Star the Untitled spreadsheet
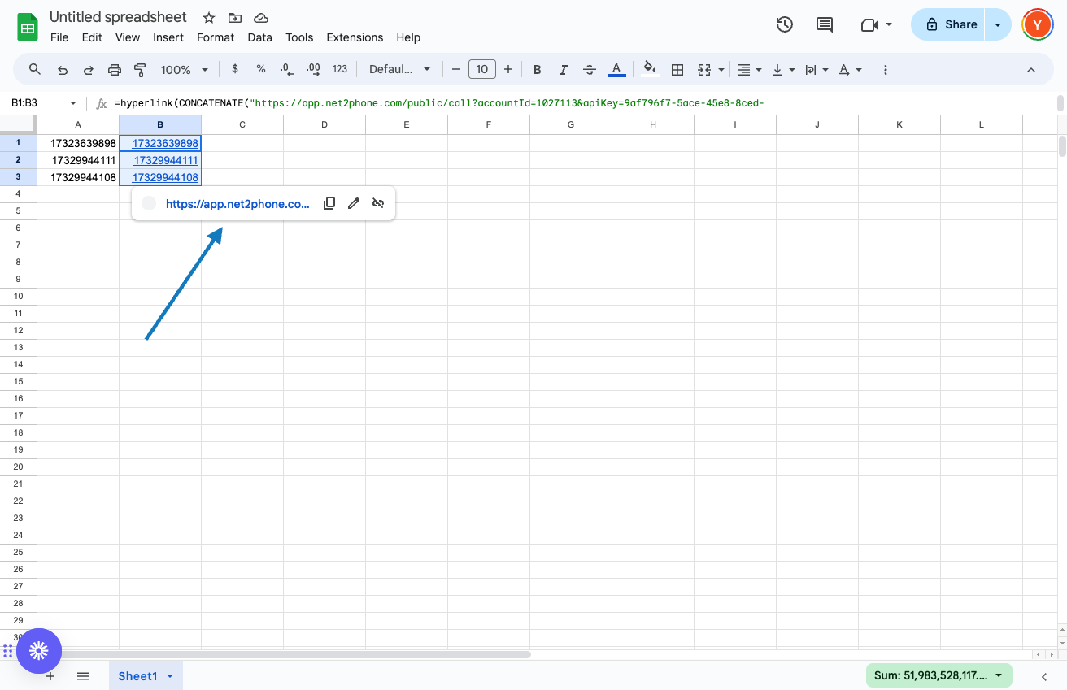 coord(209,18)
